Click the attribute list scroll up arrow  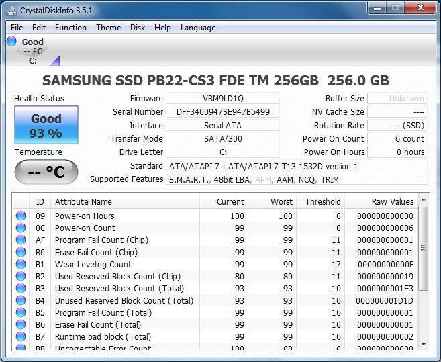coord(424,199)
